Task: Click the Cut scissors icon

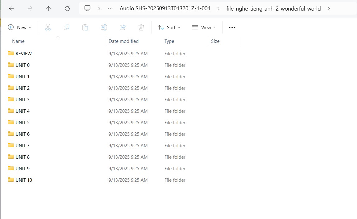Action: [48, 28]
